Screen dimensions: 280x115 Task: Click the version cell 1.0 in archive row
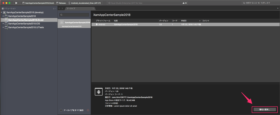tap(161, 24)
